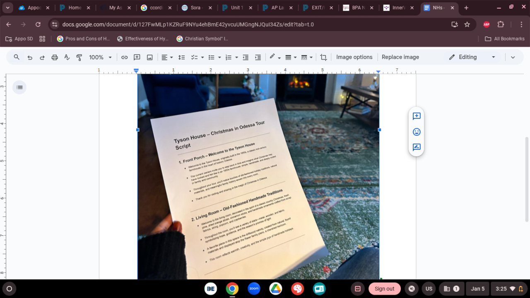Viewport: 530px width, 298px height.
Task: Open the zoom level 100% dropdown
Action: [101, 57]
